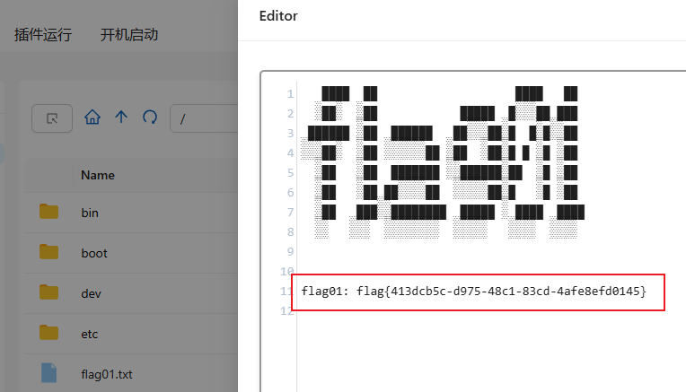The width and height of the screenshot is (686, 392).
Task: Click the bin folder icon
Action: click(x=49, y=213)
